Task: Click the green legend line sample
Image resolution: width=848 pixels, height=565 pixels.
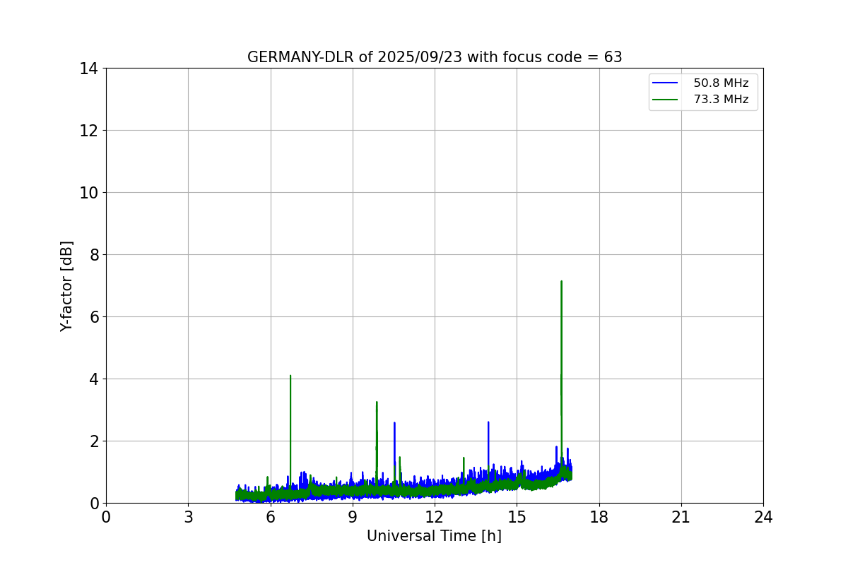Action: pos(666,100)
